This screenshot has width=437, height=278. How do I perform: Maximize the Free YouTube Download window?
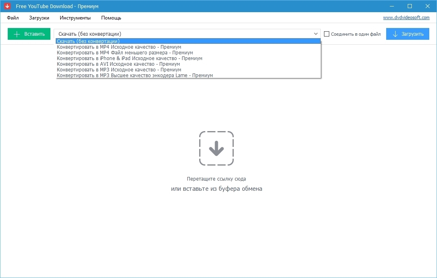[410, 6]
